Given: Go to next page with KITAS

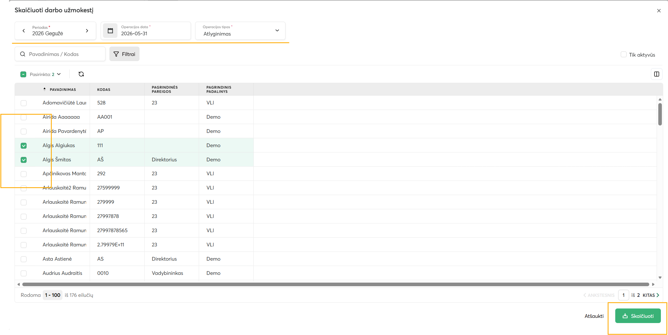Looking at the screenshot, I should tap(651, 295).
